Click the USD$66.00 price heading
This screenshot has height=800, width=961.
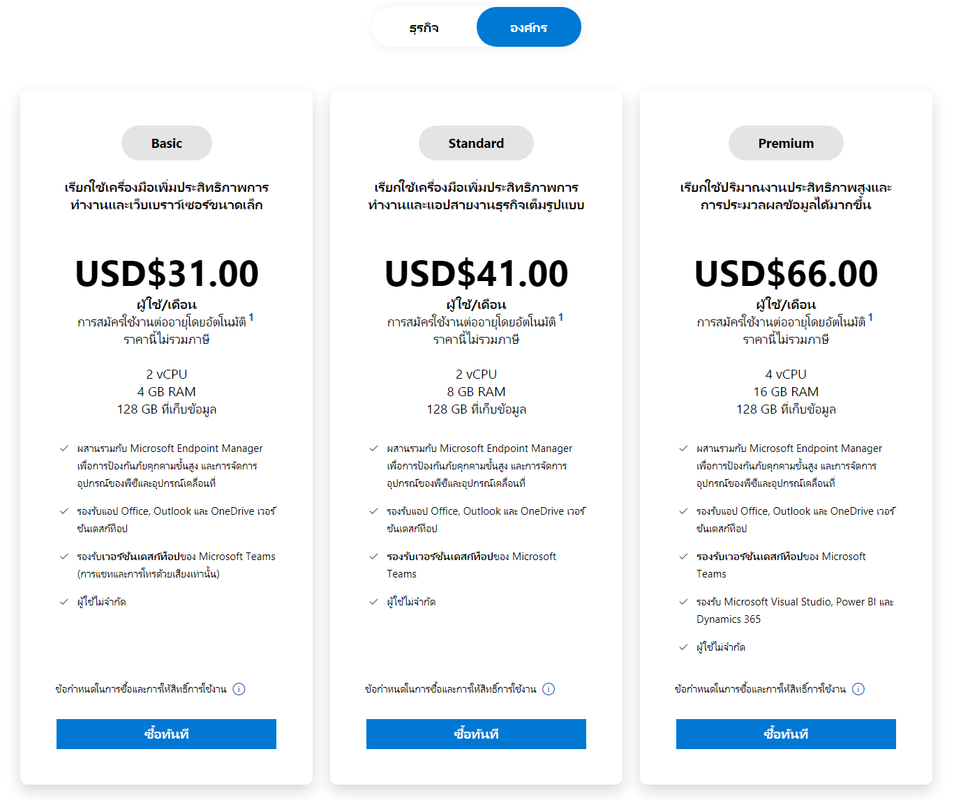click(x=786, y=273)
